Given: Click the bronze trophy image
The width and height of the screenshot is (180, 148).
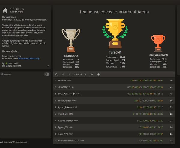Looking at the screenshot, I should click(x=158, y=43).
